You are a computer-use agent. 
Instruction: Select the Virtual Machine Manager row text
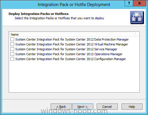pyautogui.click(x=72, y=44)
